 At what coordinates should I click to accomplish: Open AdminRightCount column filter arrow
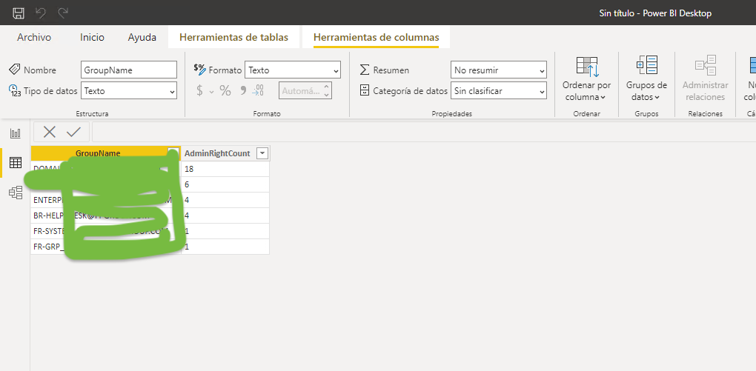(x=262, y=153)
